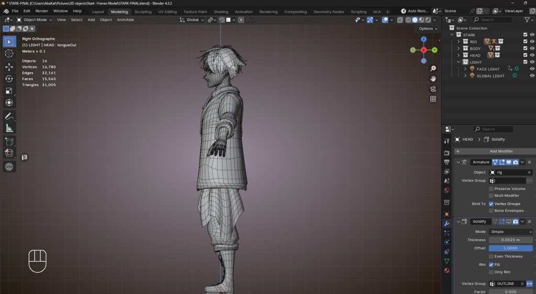The image size is (536, 294).
Task: Open Solidify Mode dropdown showing Simple
Action: coord(511,232)
